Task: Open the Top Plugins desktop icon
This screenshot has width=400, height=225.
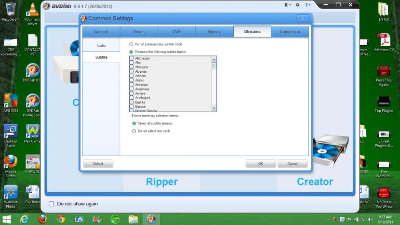Action: (x=384, y=104)
